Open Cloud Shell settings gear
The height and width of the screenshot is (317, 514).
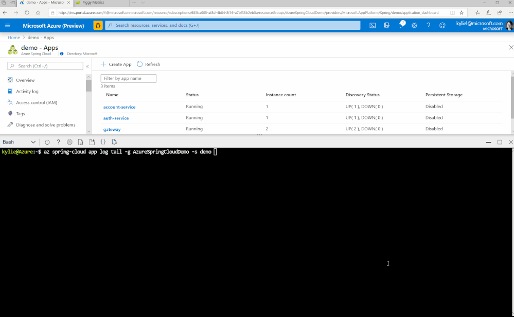[69, 142]
